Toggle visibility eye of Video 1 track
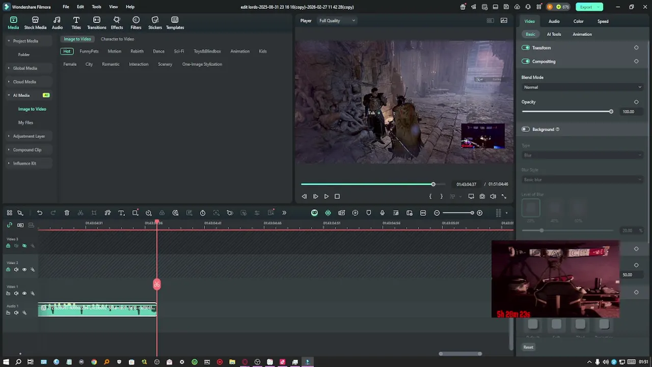The width and height of the screenshot is (652, 367). click(24, 293)
